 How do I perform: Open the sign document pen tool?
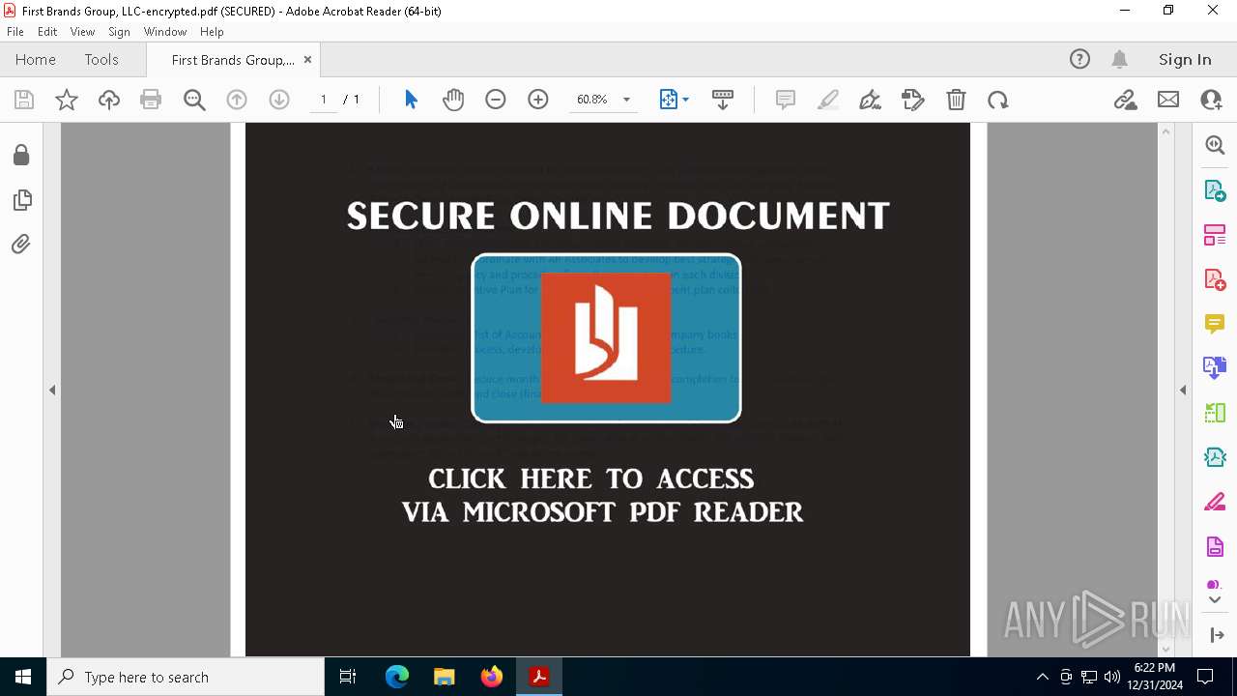[870, 100]
